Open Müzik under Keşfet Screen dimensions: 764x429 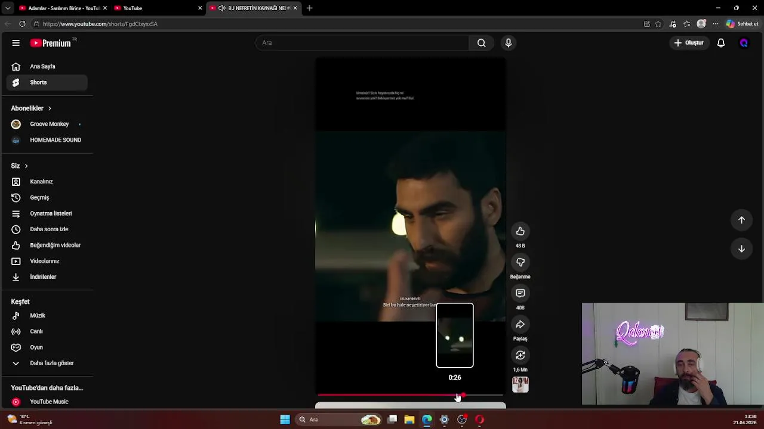(x=47, y=315)
